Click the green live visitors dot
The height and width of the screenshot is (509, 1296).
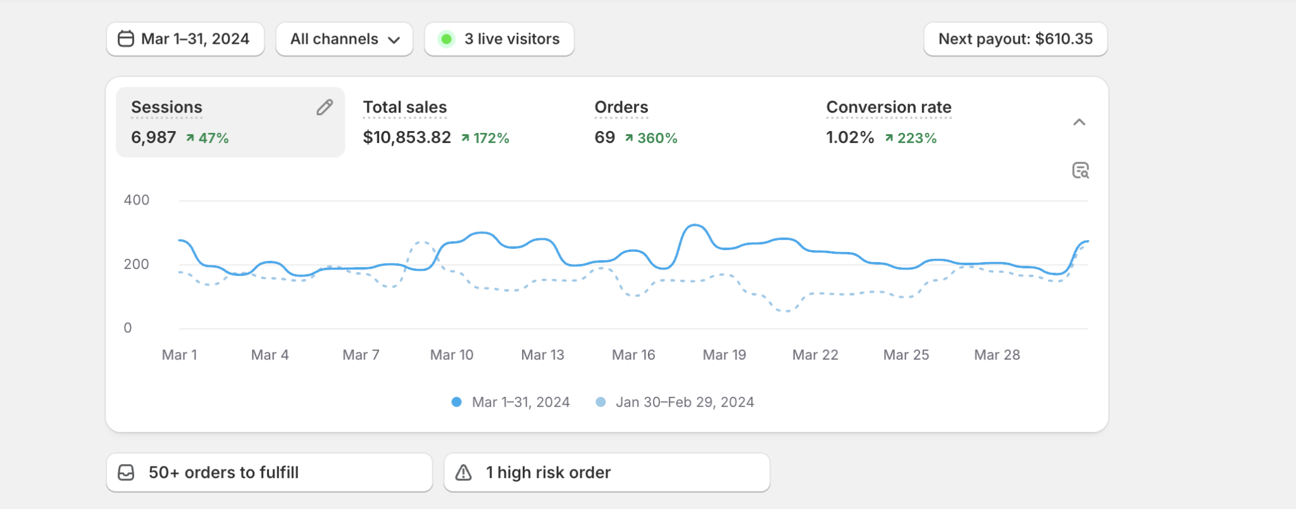pyautogui.click(x=446, y=39)
